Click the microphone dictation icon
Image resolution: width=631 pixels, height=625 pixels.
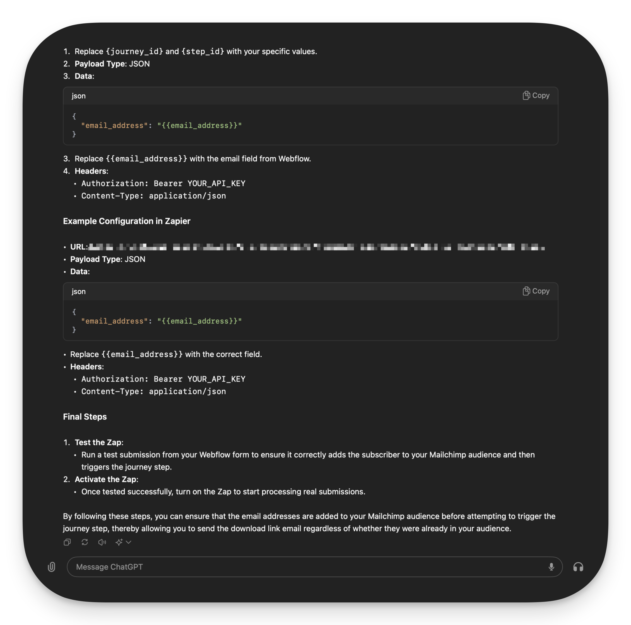point(551,567)
